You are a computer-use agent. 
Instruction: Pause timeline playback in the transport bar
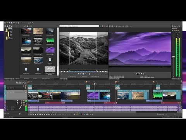pyautogui.click(x=38, y=114)
